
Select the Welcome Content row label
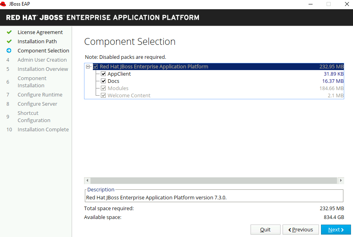pyautogui.click(x=129, y=95)
